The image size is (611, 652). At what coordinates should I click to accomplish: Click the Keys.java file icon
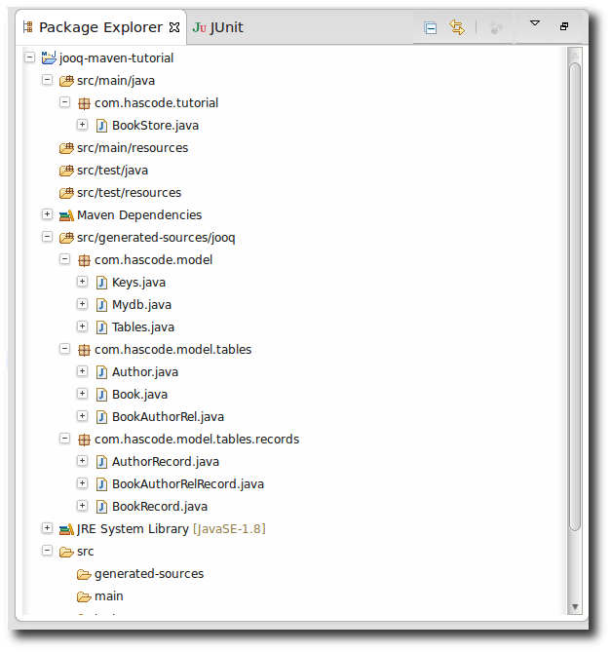coord(101,283)
